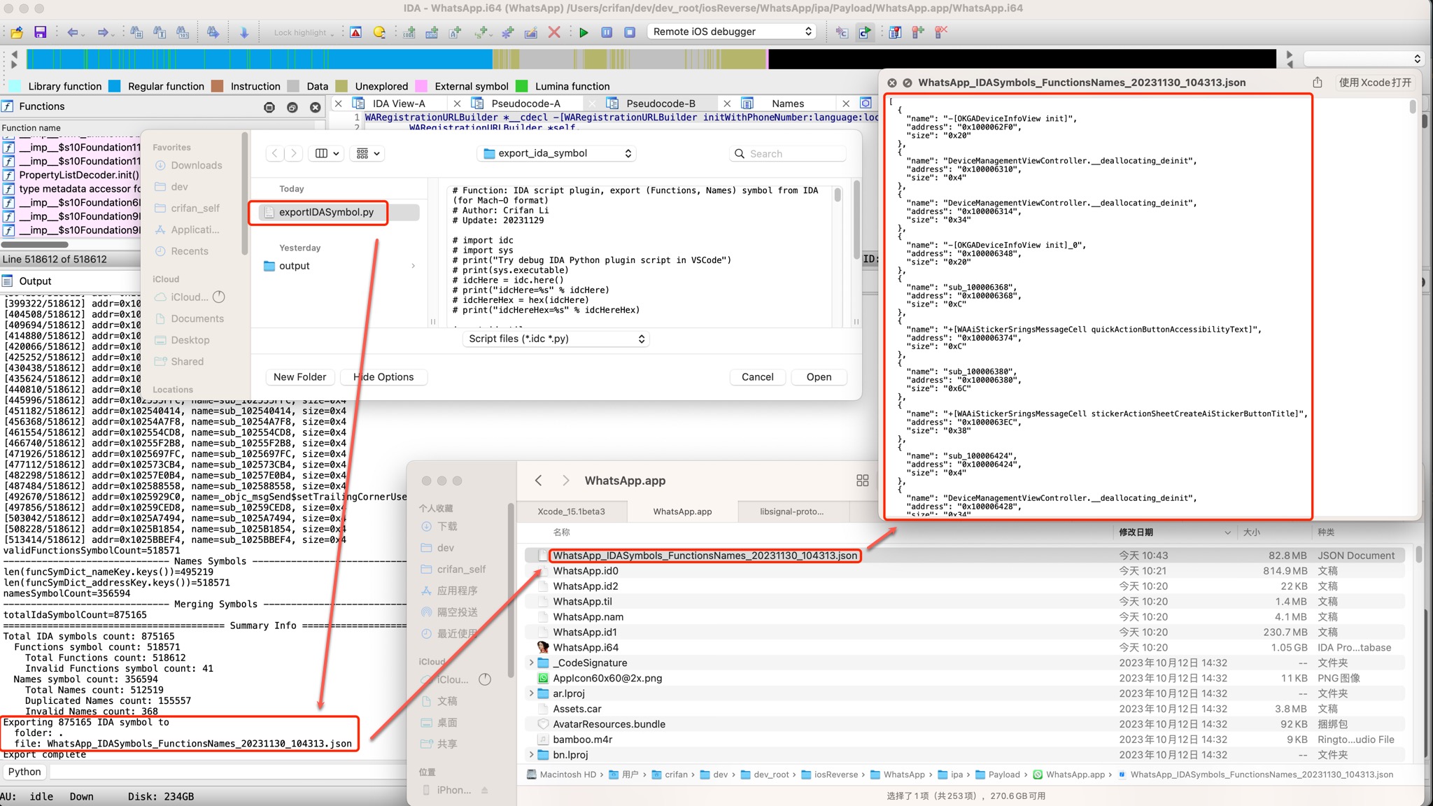Viewport: 1433px width, 806px height.
Task: Click the Open button in file dialog
Action: pos(819,377)
